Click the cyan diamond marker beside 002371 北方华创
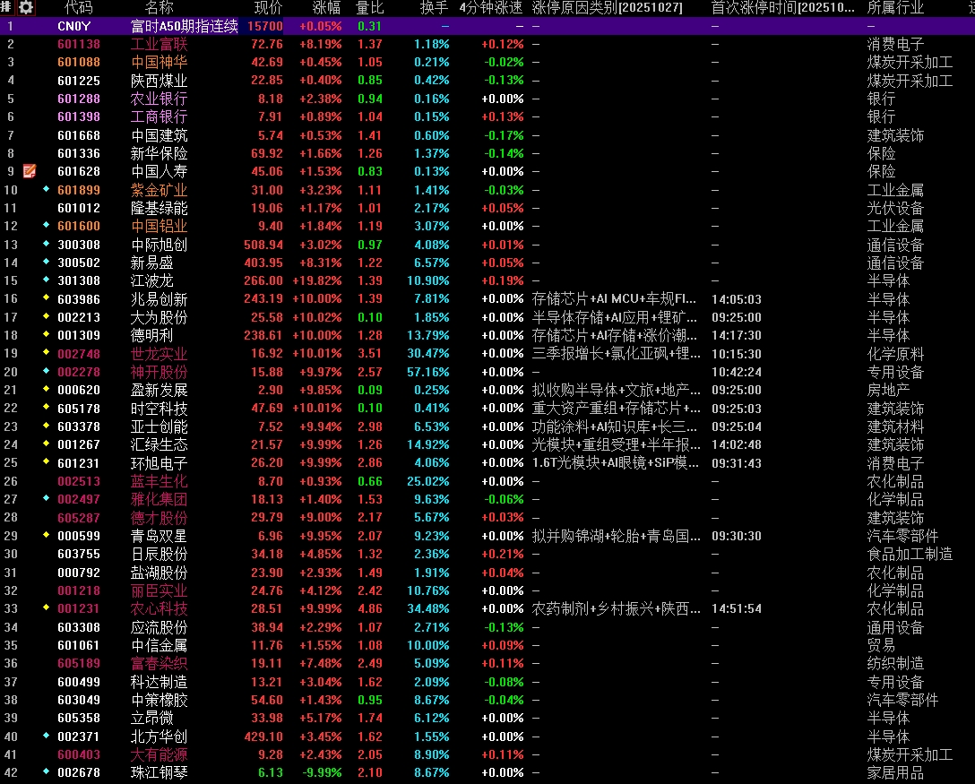This screenshot has width=975, height=784. (46, 735)
